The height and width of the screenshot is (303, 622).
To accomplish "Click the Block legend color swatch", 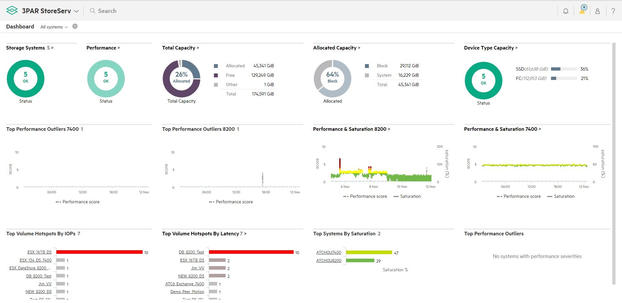I will point(367,66).
